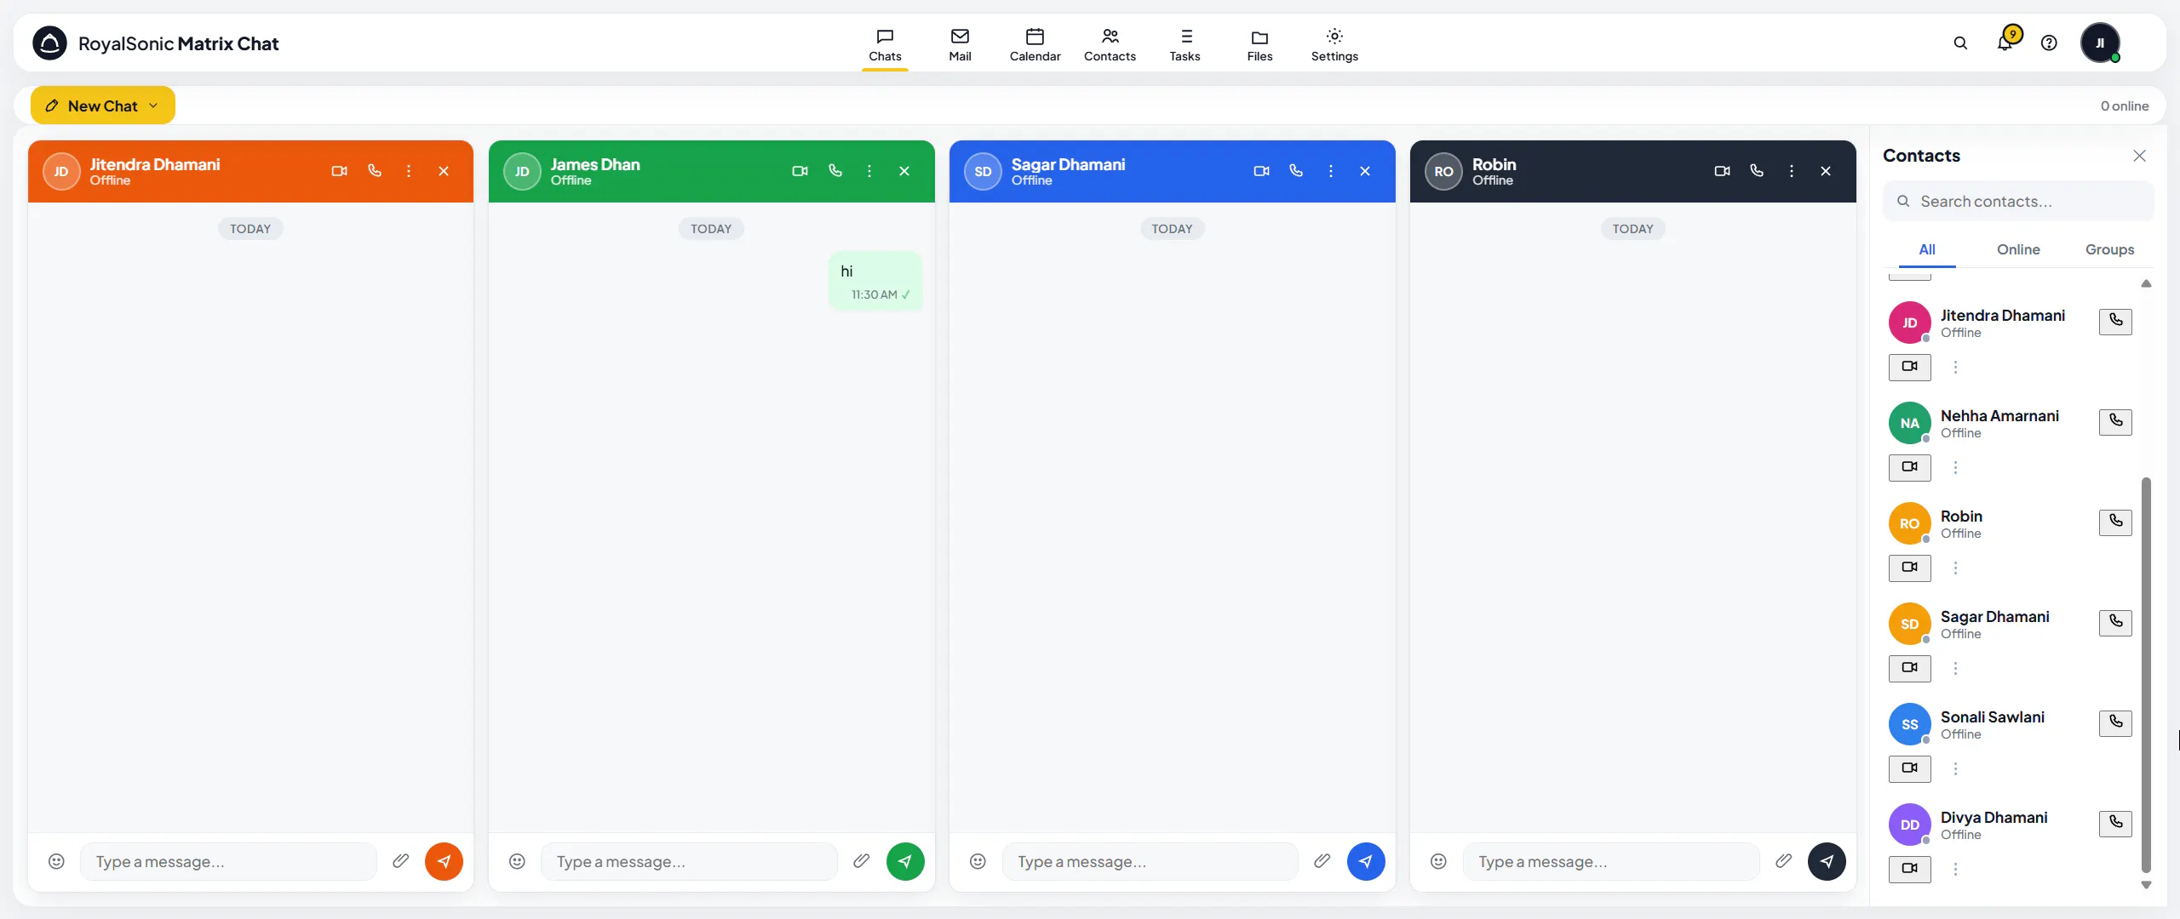2180x919 pixels.
Task: Click the Search contacts field
Action: 2018,202
